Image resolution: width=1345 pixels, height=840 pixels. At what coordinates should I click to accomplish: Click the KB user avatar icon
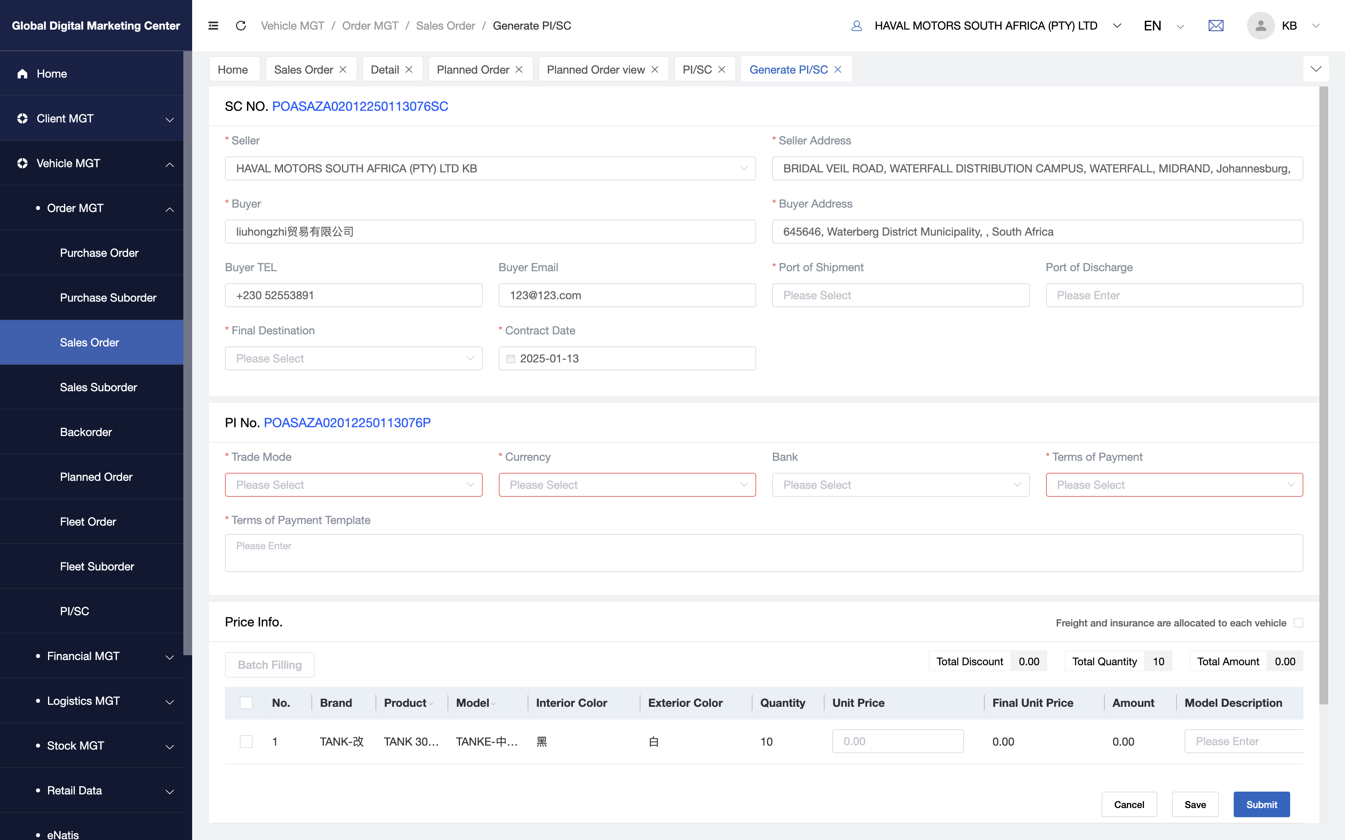1260,26
